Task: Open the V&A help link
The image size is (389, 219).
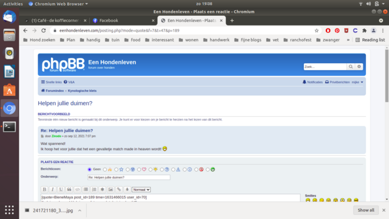Action: coord(69,82)
